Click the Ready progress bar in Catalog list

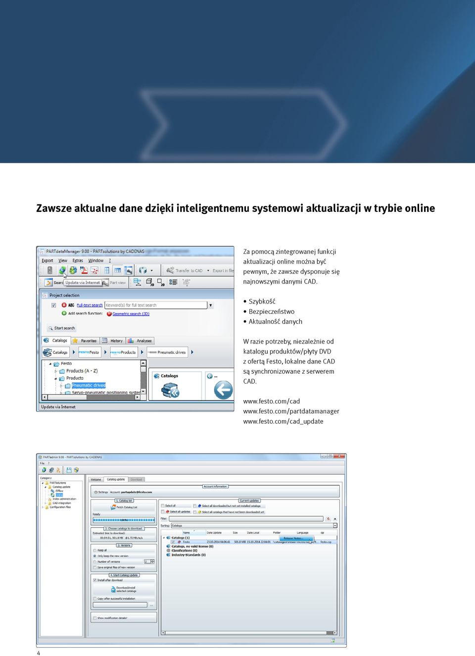124,520
